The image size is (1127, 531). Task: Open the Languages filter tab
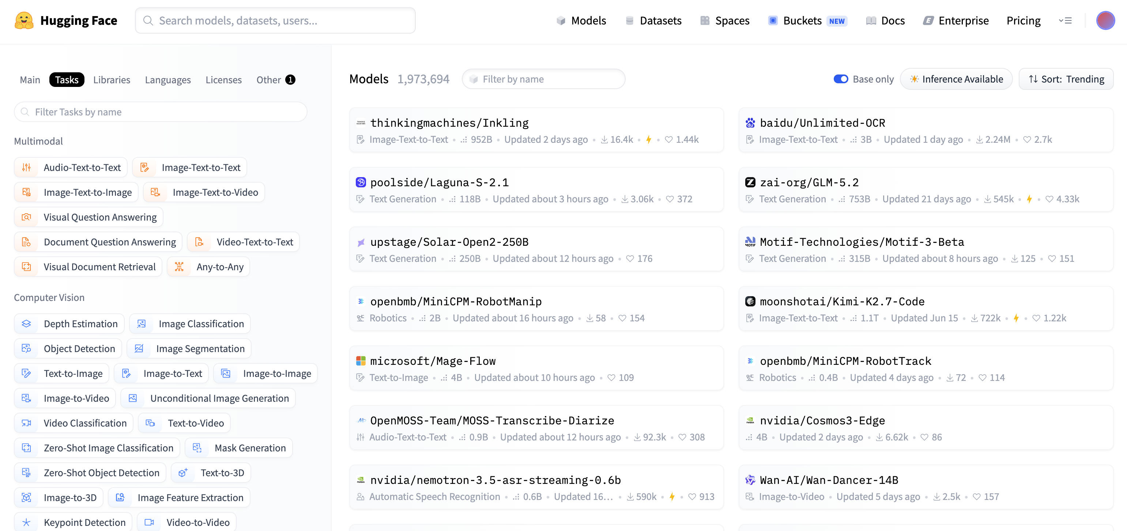click(167, 80)
